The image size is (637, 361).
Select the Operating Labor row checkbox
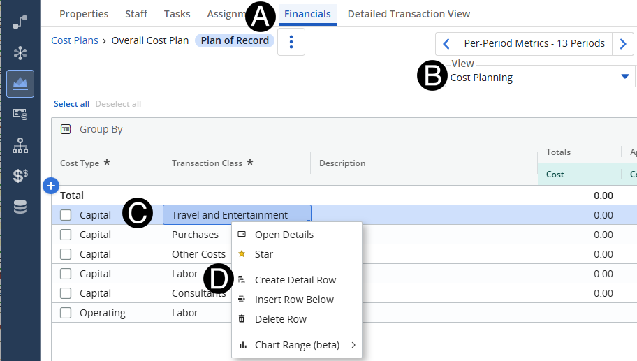tap(66, 313)
